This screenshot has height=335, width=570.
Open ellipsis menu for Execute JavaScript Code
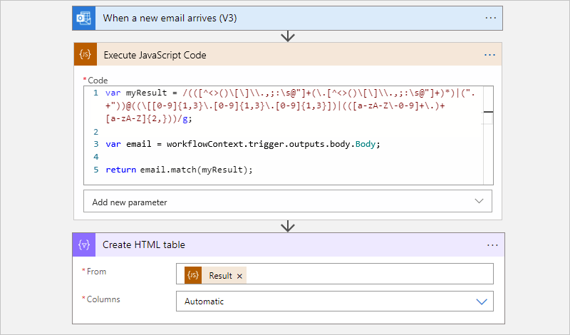coord(489,55)
